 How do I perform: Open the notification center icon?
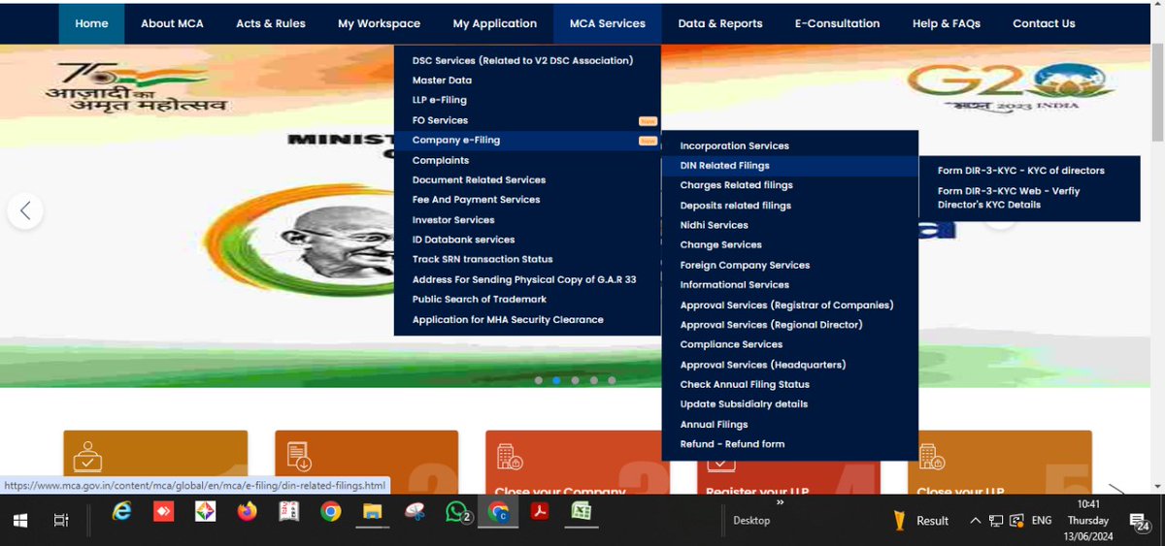coord(1140,522)
